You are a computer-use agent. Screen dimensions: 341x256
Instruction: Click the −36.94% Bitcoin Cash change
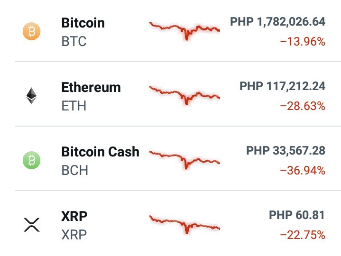(x=303, y=170)
